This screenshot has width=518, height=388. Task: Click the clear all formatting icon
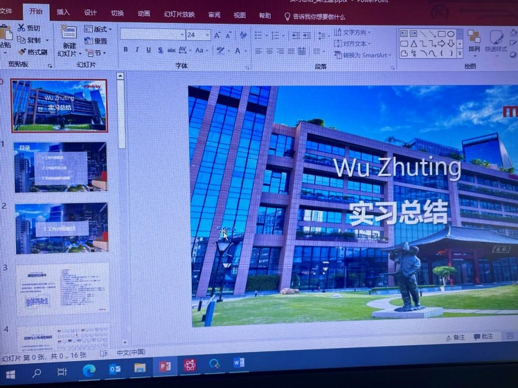243,35
